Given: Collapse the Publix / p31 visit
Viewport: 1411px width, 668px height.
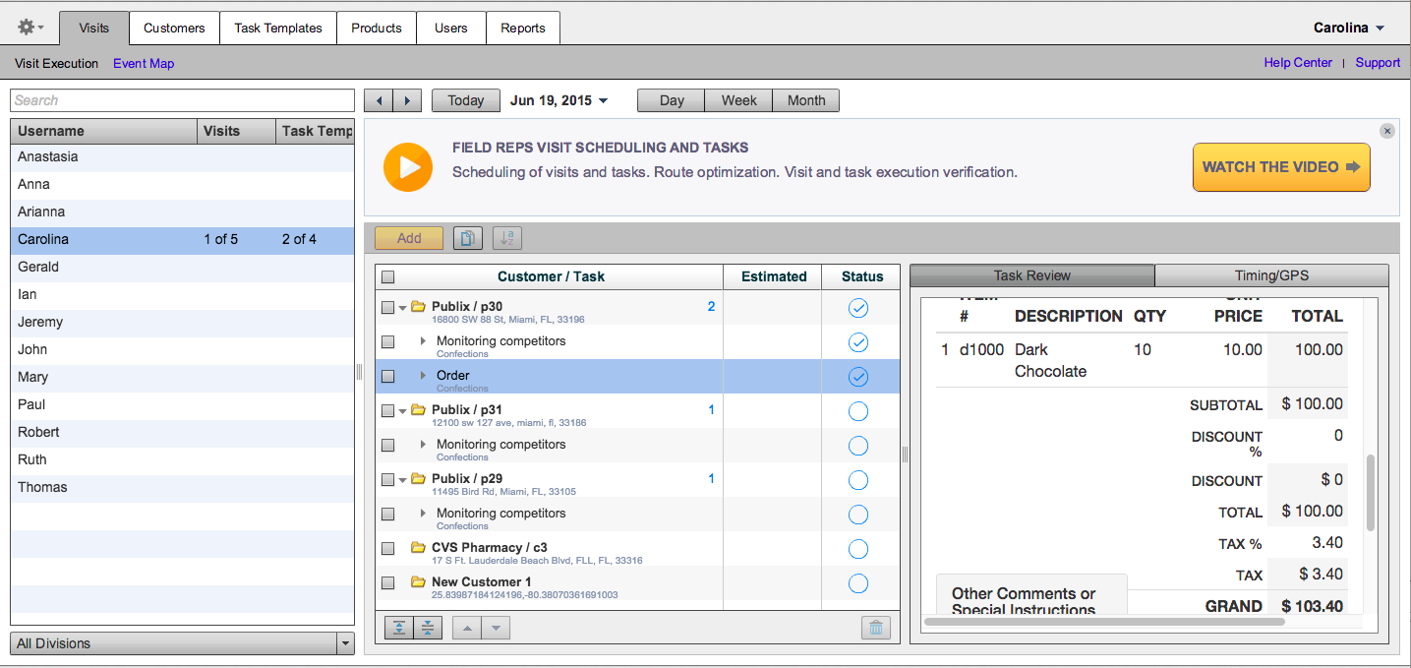Looking at the screenshot, I should 403,411.
